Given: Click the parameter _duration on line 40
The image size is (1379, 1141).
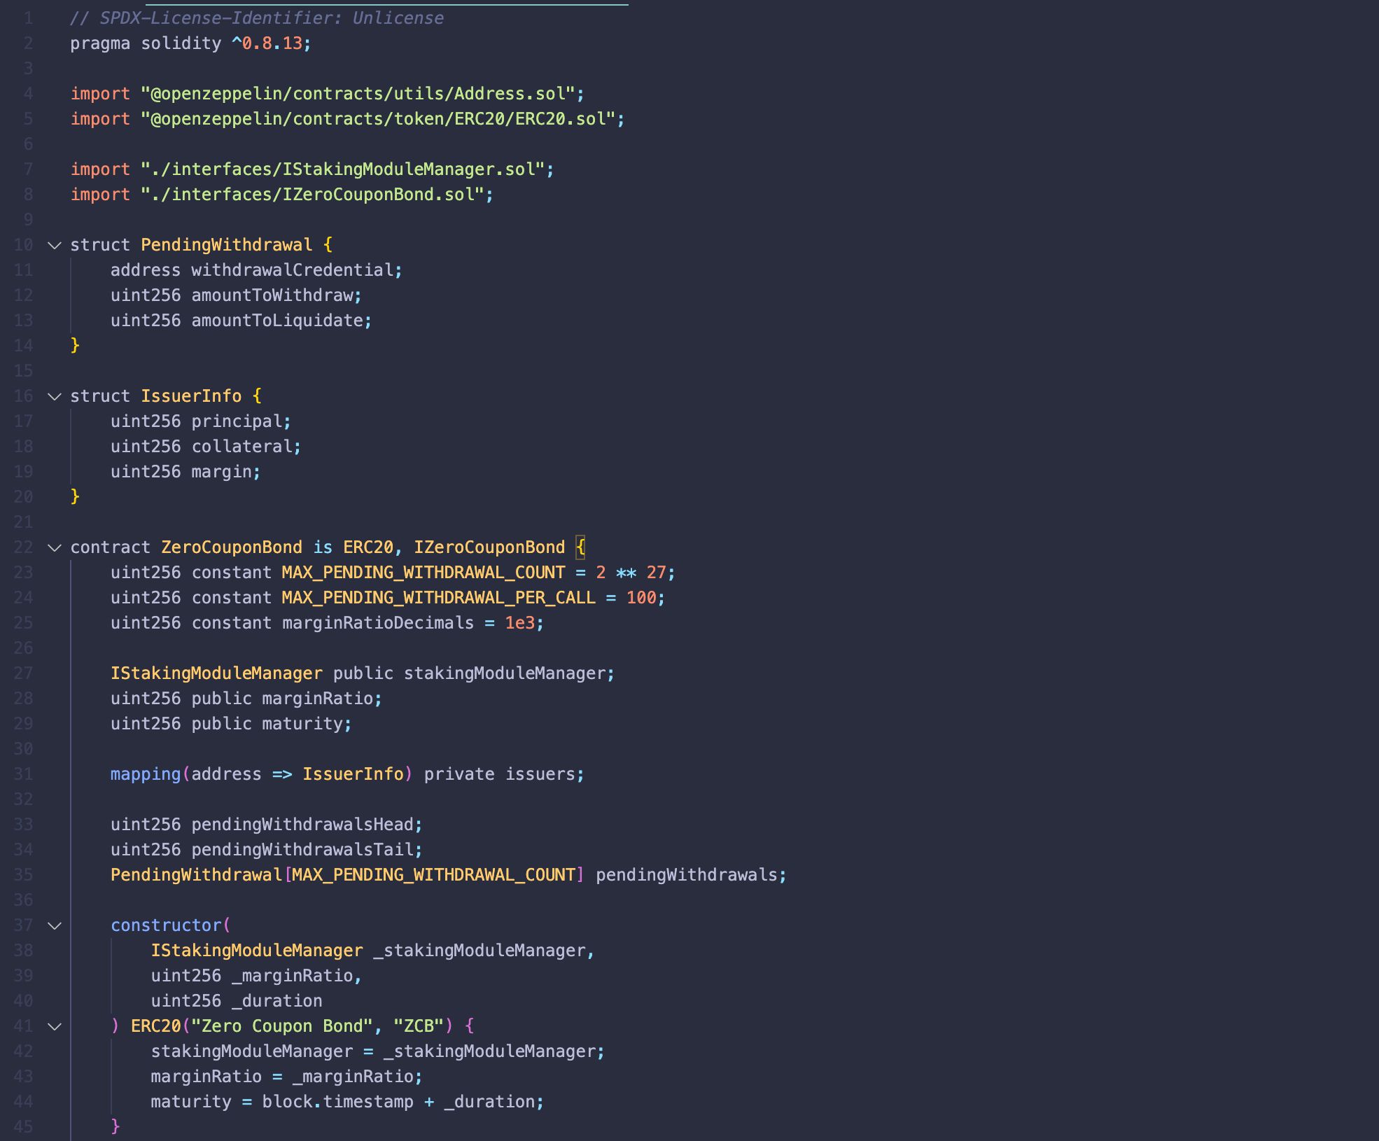Looking at the screenshot, I should tap(277, 1001).
